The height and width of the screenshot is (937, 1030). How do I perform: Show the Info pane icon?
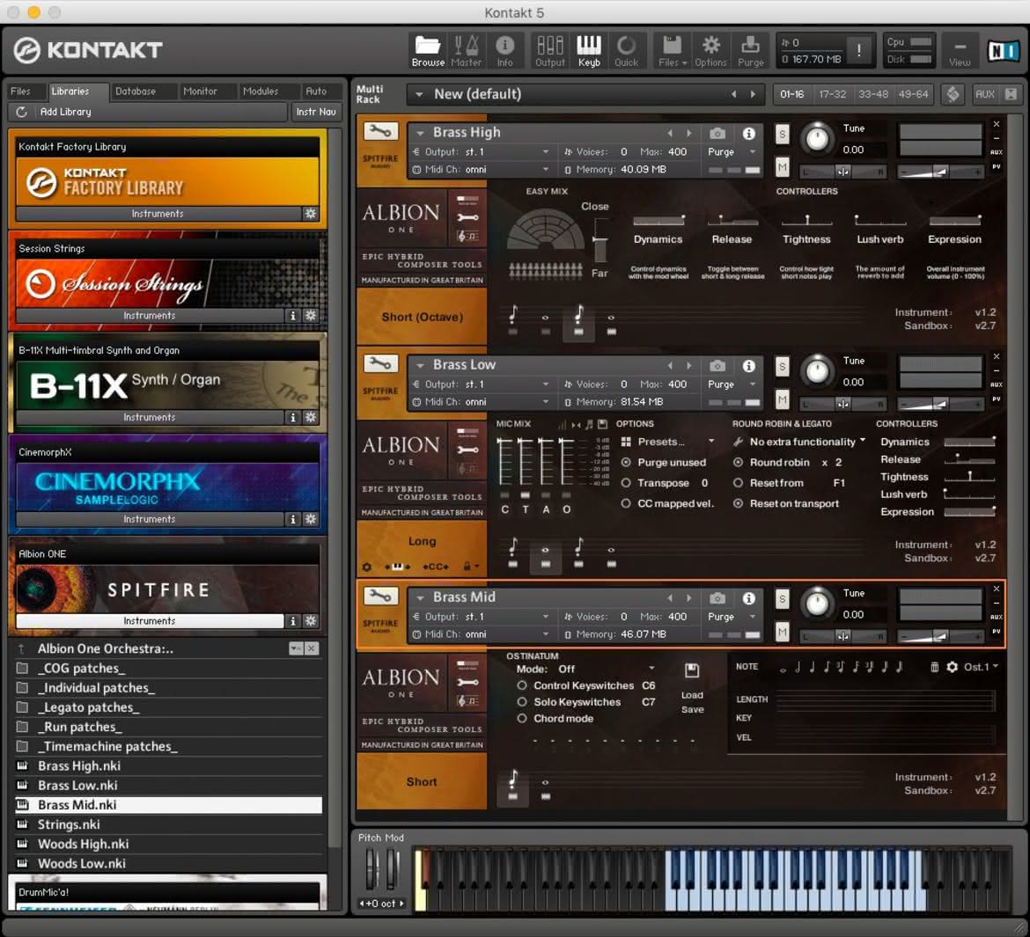[x=504, y=50]
